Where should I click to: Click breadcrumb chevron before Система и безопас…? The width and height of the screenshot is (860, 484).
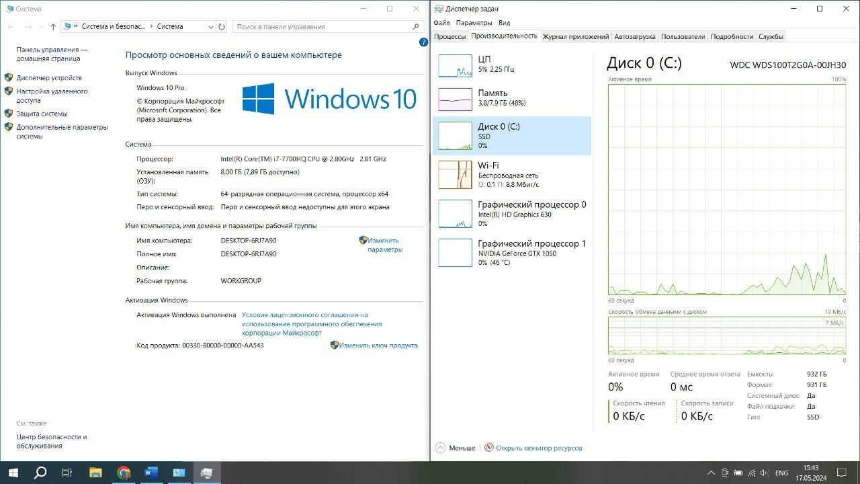[x=77, y=27]
